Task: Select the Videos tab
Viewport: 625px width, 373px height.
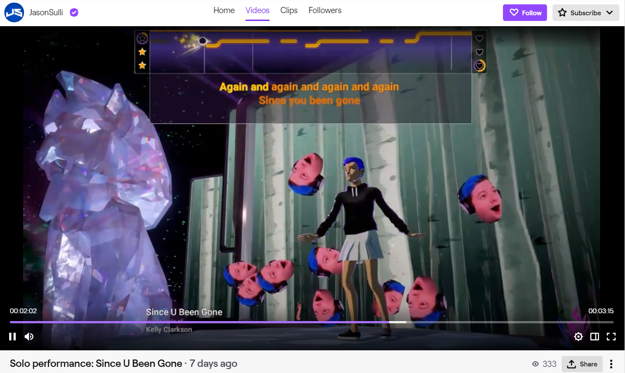Action: (x=257, y=10)
